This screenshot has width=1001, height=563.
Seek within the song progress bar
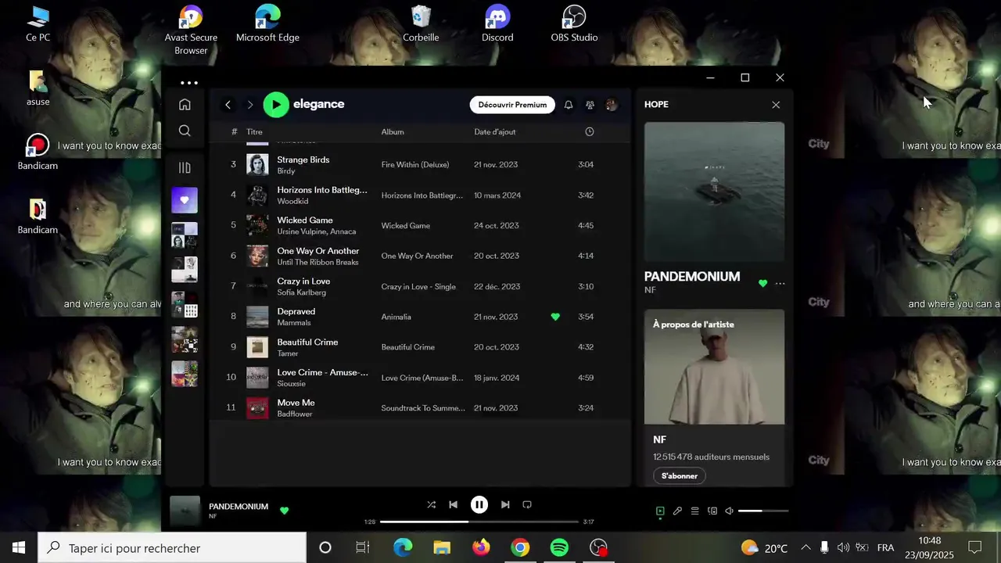click(x=479, y=522)
